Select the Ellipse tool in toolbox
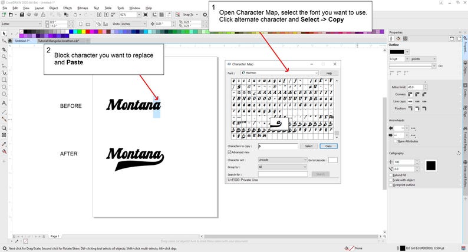The width and height of the screenshot is (468, 252). point(4,87)
